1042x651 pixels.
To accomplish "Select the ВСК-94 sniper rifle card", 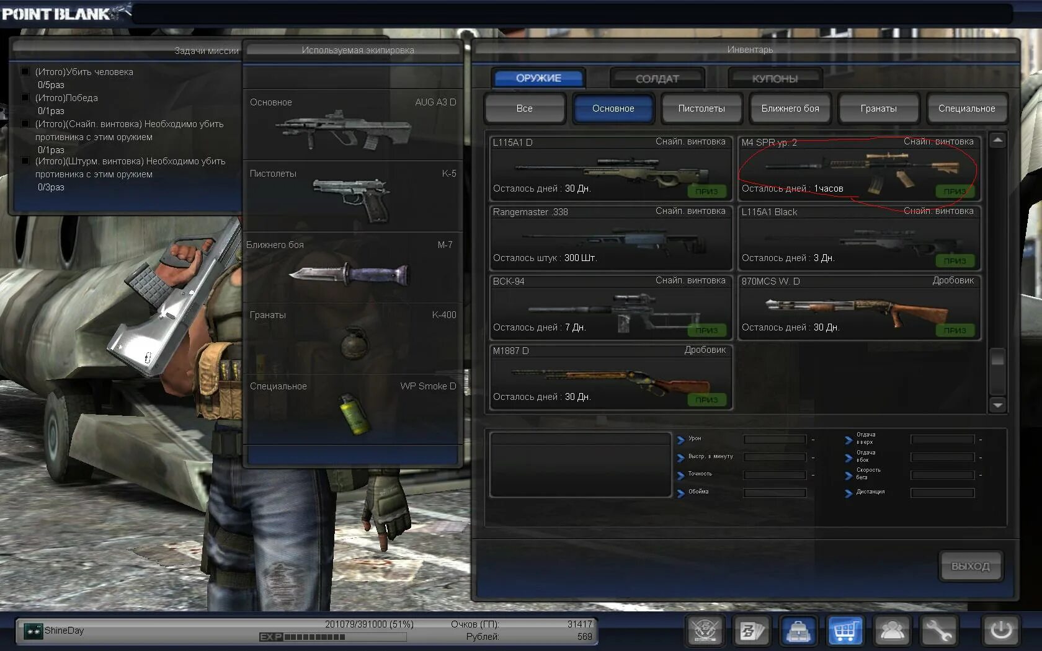I will click(x=611, y=308).
